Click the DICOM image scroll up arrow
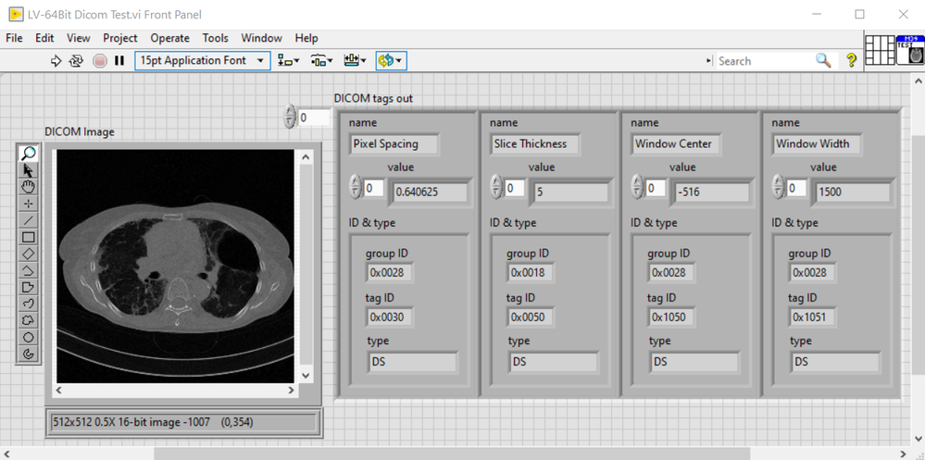The width and height of the screenshot is (925, 460). pyautogui.click(x=306, y=156)
